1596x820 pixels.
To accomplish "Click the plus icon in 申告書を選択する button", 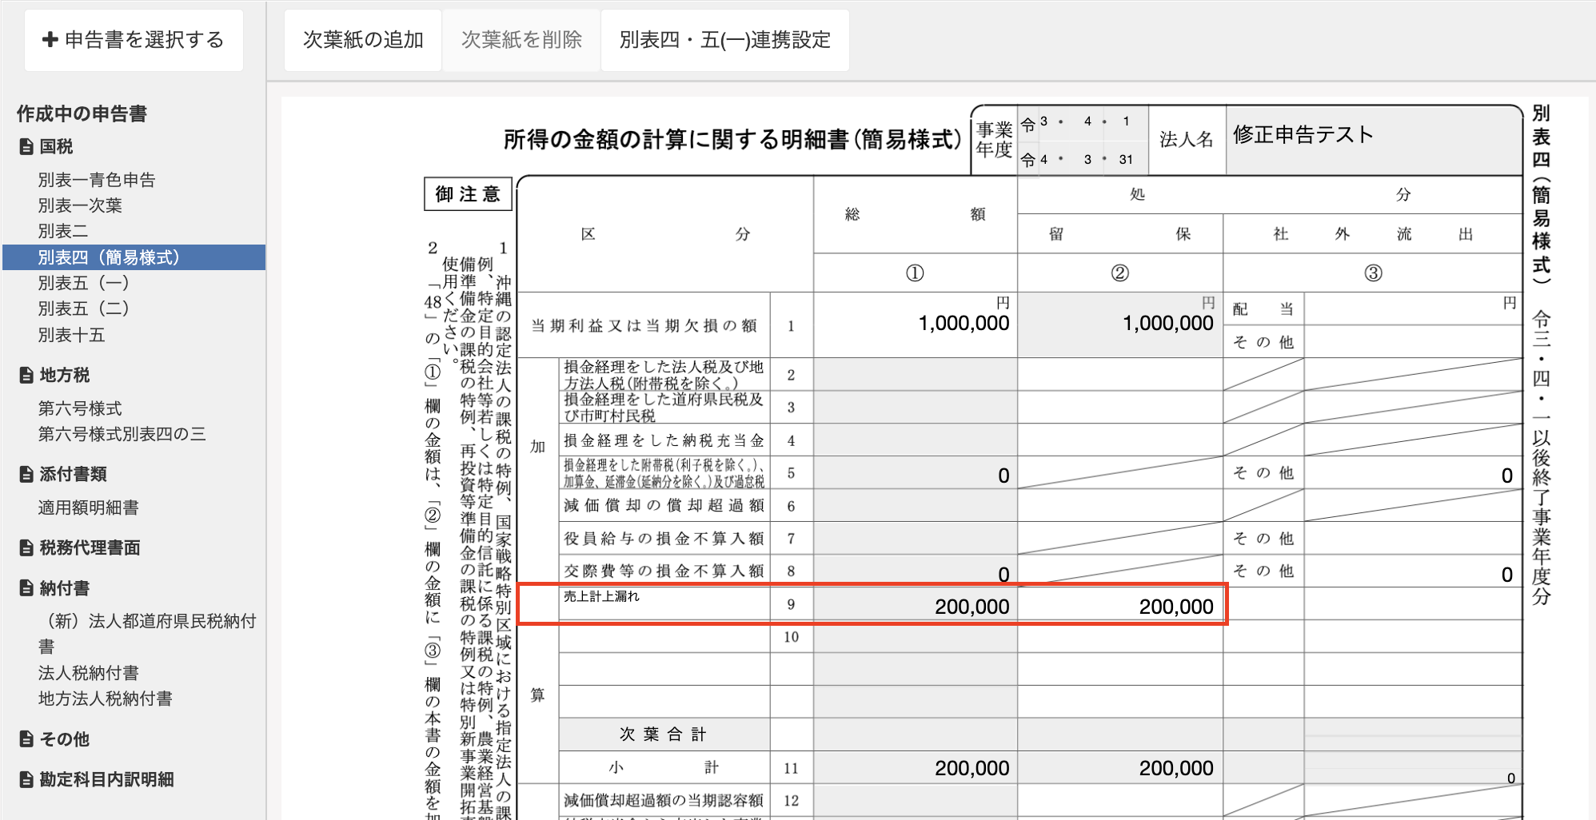I will tap(50, 39).
